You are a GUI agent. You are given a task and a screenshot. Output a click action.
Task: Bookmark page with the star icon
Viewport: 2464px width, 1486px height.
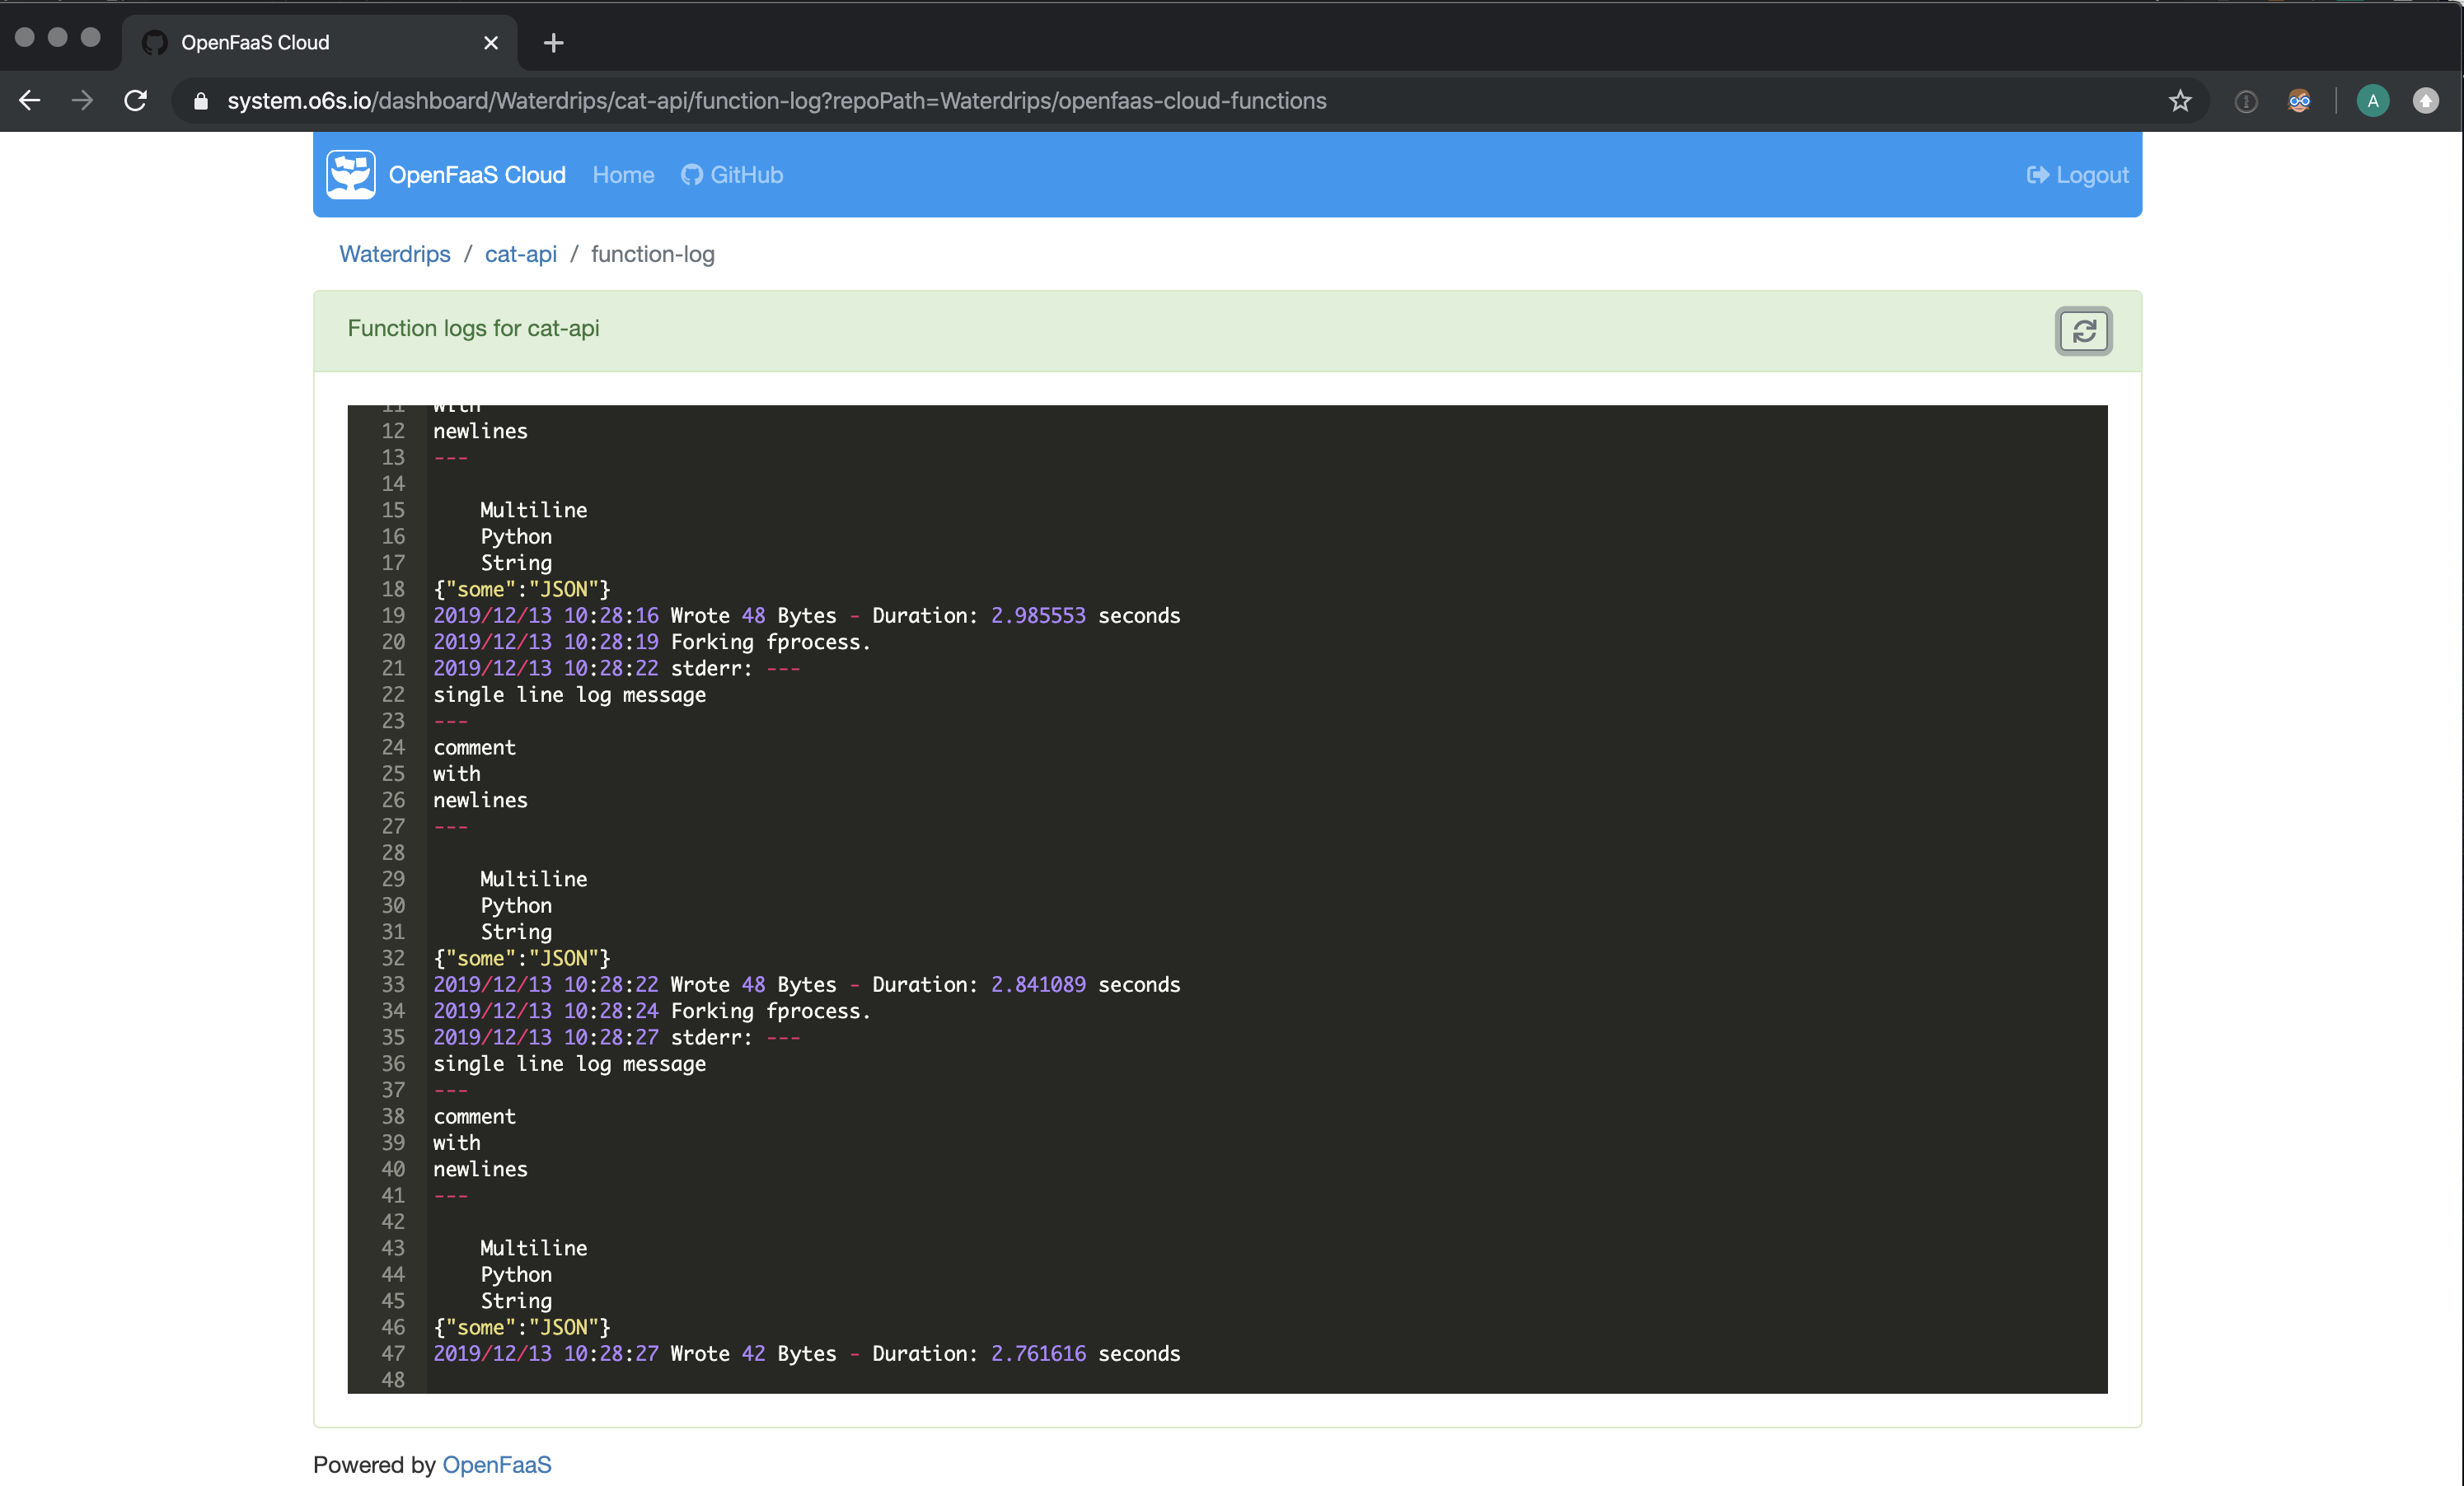2180,101
